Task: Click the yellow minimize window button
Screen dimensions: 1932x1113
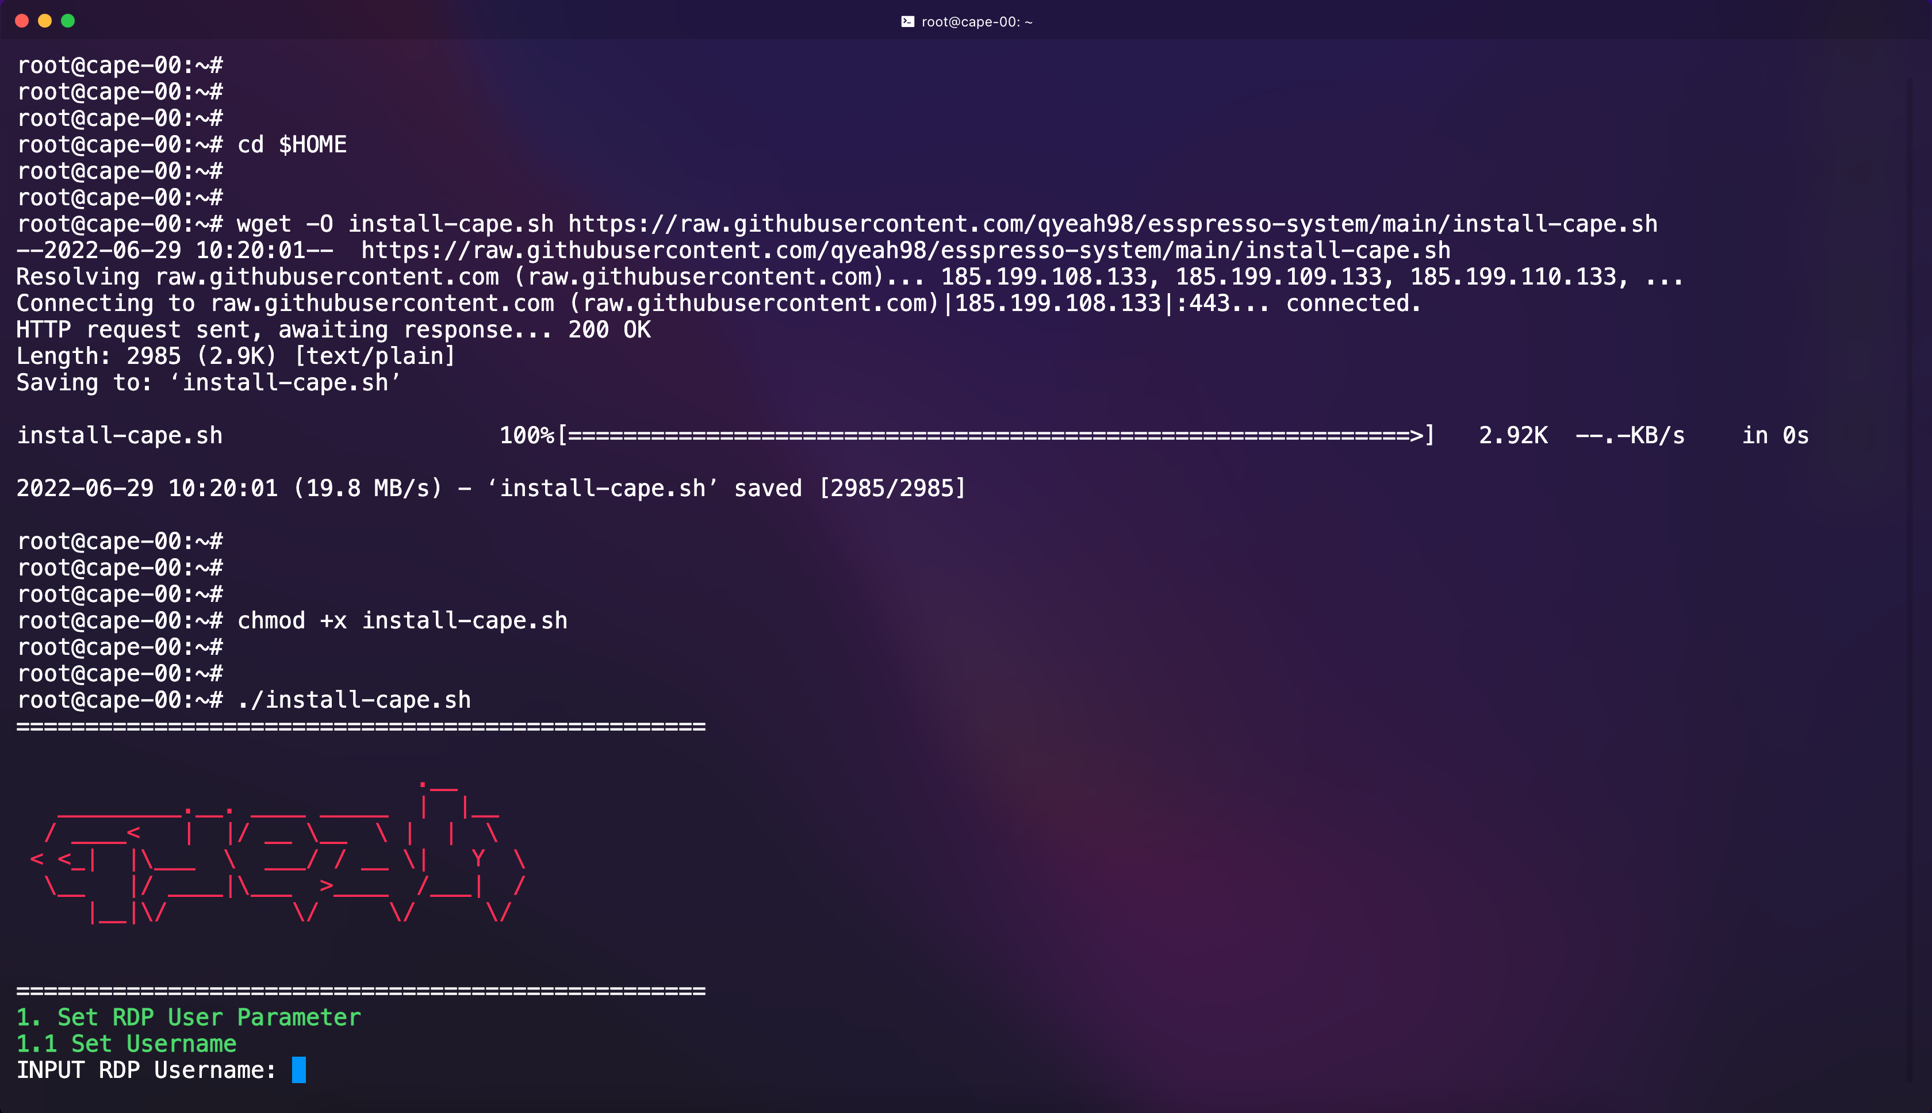Action: click(x=44, y=21)
